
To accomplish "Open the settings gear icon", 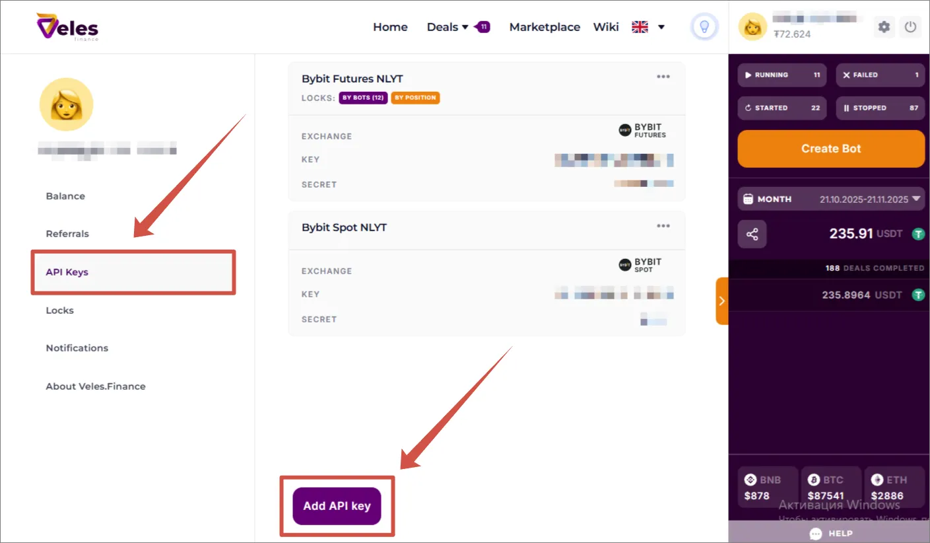I will pos(884,26).
